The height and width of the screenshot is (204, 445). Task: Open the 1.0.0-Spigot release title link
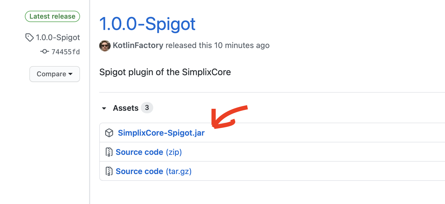click(147, 24)
